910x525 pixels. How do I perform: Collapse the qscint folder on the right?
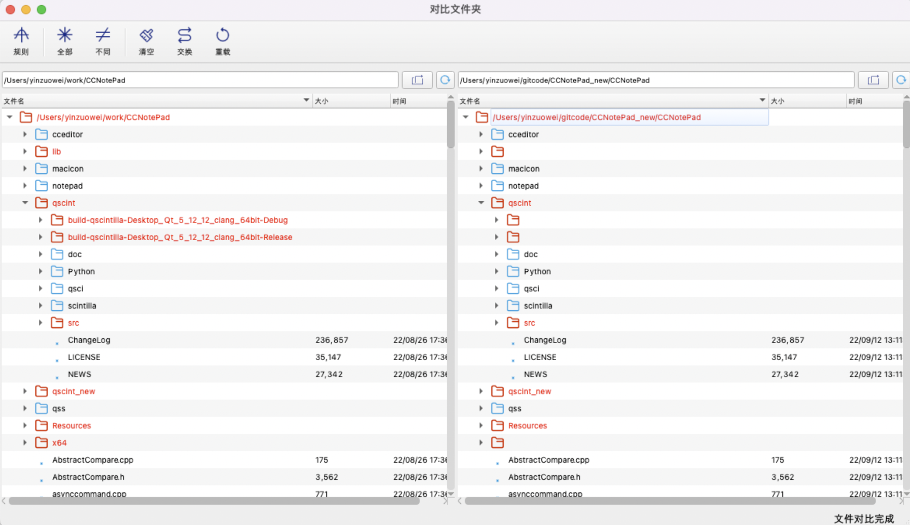[481, 203]
